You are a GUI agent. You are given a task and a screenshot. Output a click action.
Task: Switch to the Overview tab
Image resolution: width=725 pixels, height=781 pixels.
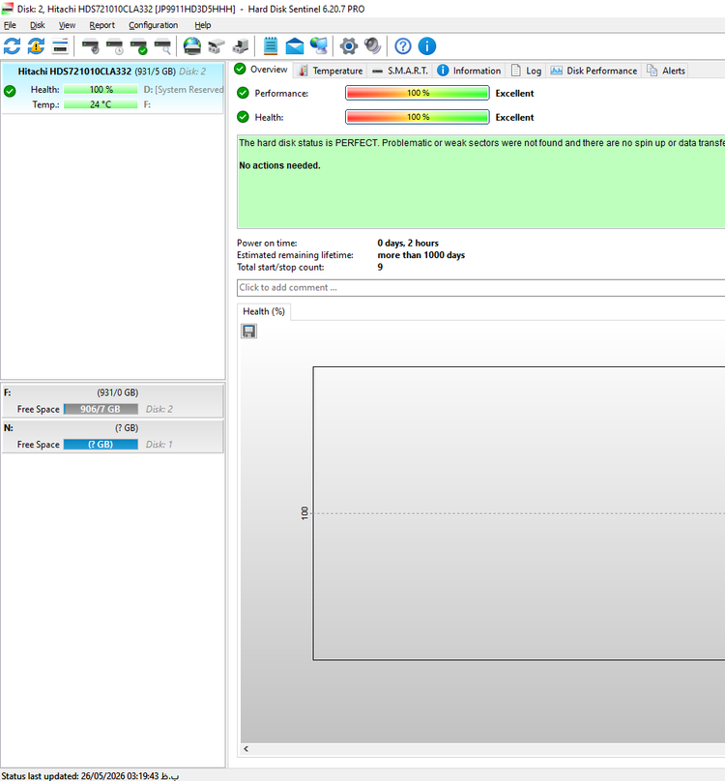click(x=261, y=70)
